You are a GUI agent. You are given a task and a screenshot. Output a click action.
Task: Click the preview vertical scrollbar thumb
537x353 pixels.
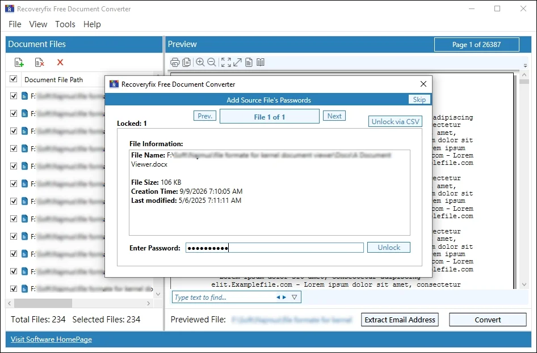pos(525,81)
